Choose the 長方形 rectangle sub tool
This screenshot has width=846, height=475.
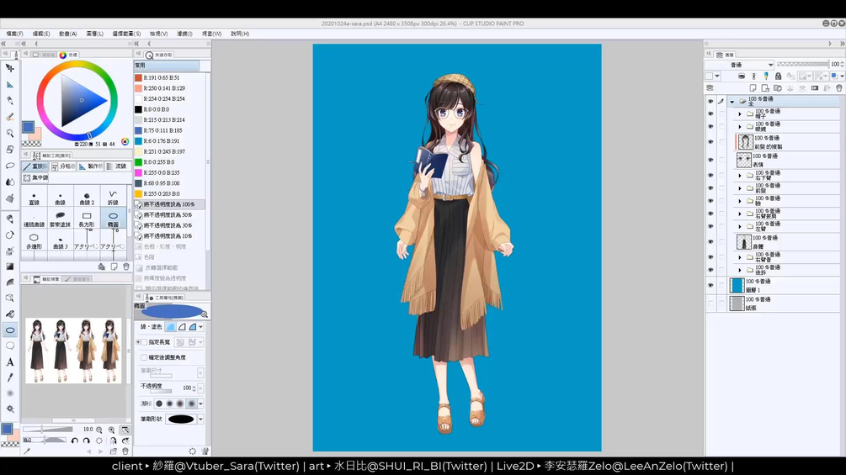[x=87, y=219]
